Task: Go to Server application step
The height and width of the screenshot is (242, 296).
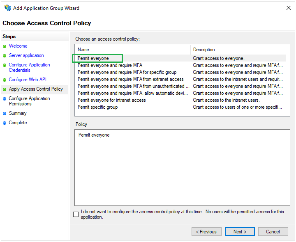Action: [26, 55]
